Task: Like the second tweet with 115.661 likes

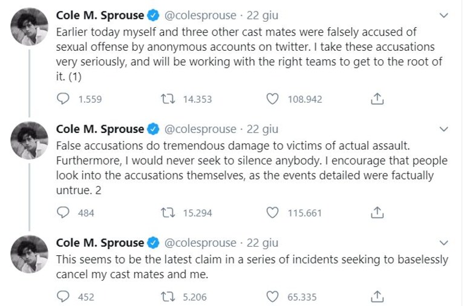Action: tap(272, 212)
